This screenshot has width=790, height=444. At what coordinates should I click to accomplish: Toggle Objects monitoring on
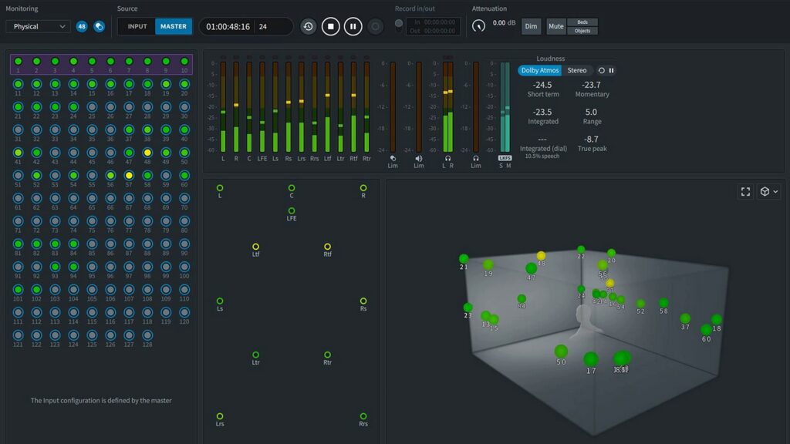click(582, 31)
